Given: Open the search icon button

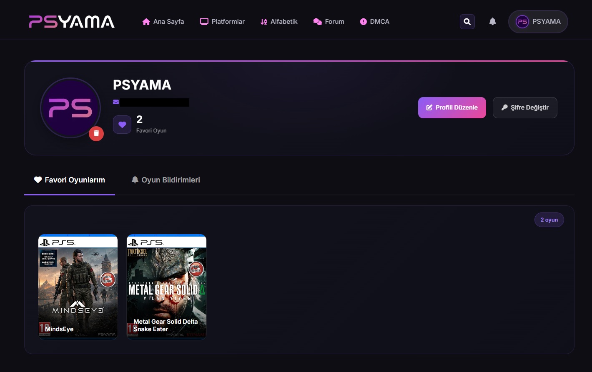Looking at the screenshot, I should coord(467,22).
